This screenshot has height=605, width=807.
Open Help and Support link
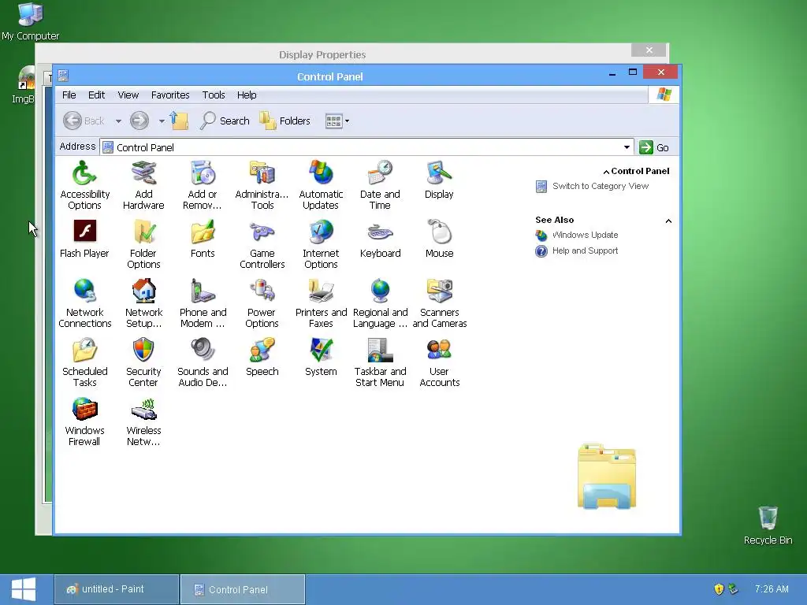(x=585, y=251)
